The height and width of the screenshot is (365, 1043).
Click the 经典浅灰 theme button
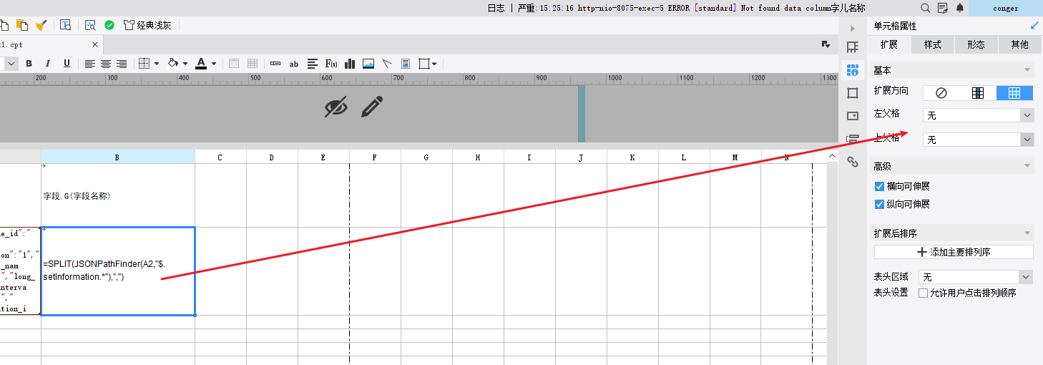pyautogui.click(x=148, y=25)
